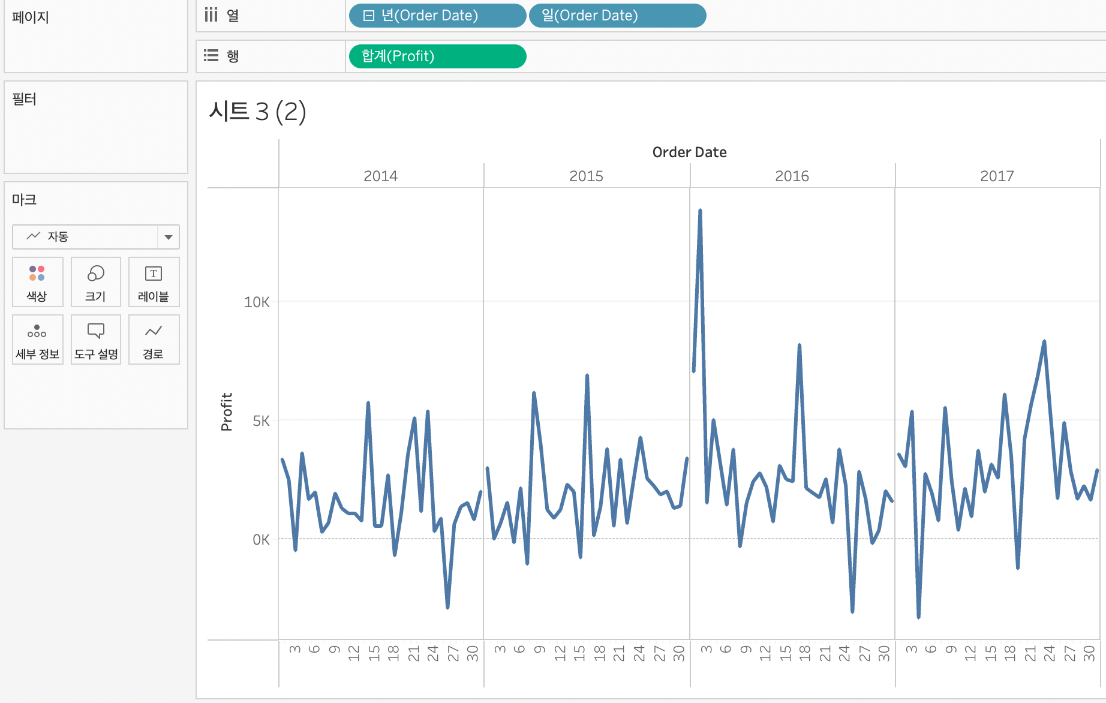
Task: Click the rows shelf icon next to 행
Action: coord(211,56)
